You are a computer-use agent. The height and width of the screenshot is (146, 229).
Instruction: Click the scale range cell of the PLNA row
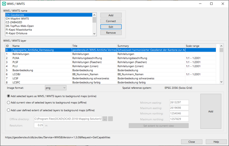pos(201,58)
